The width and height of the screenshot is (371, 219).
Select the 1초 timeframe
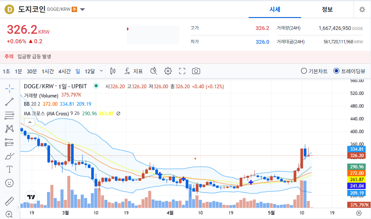pyautogui.click(x=6, y=71)
